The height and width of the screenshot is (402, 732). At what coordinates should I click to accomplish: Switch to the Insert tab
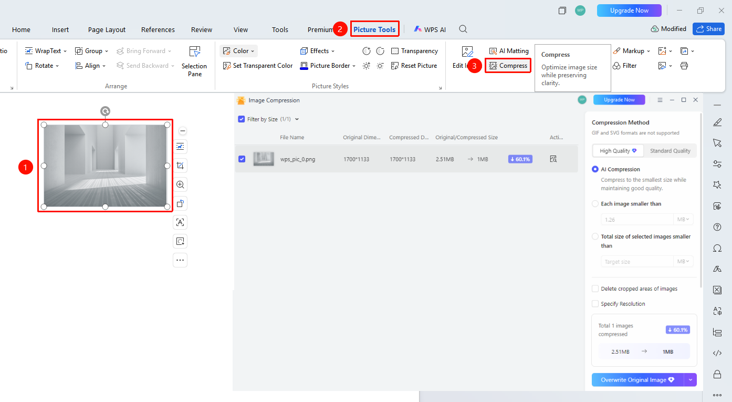tap(60, 29)
